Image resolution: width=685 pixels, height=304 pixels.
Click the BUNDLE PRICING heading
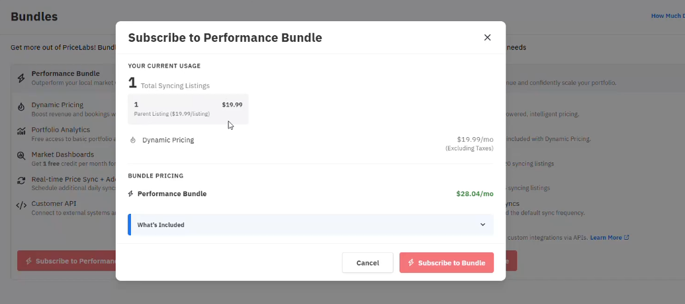156,176
